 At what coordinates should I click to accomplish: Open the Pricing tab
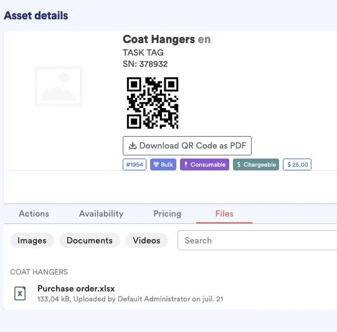click(x=167, y=213)
